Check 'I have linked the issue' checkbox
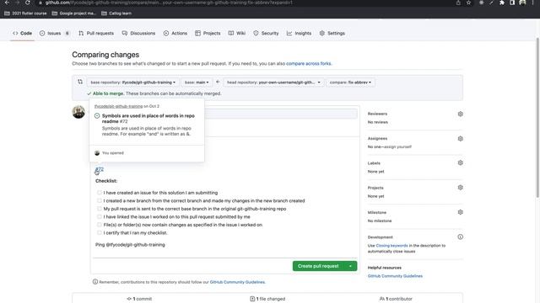 point(100,217)
